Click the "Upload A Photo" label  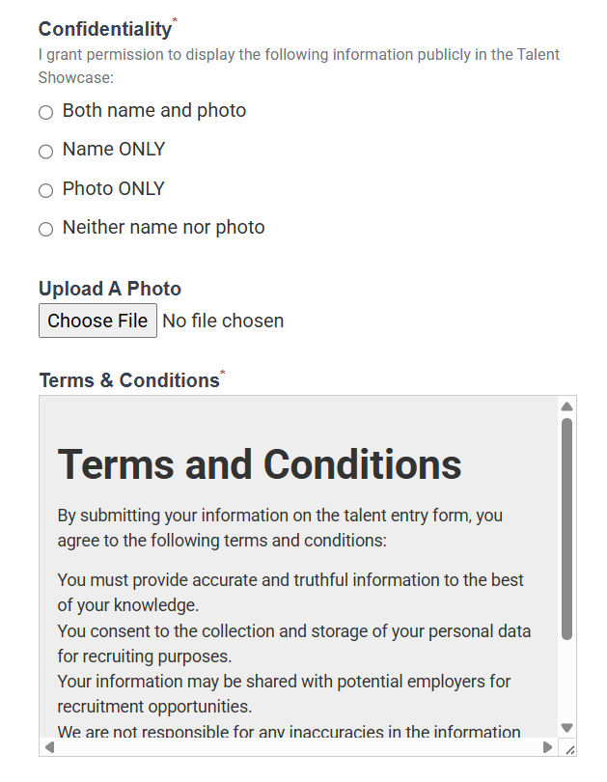110,289
